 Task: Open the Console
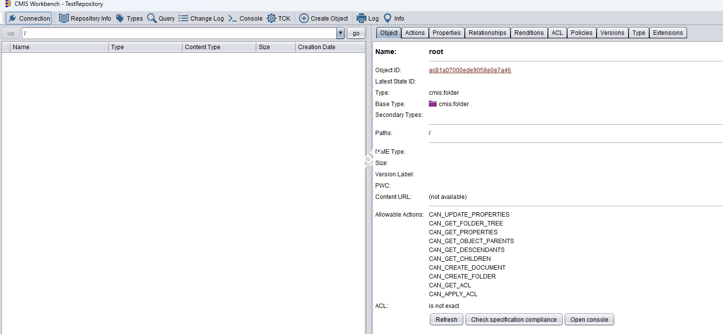[x=245, y=18]
